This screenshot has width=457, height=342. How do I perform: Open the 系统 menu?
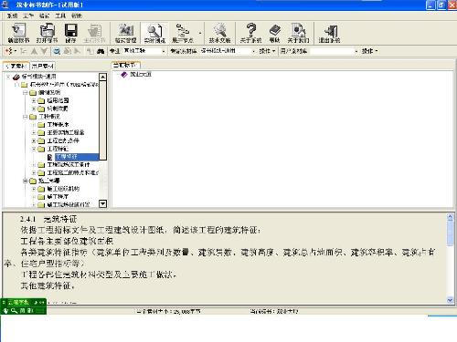tap(12, 16)
